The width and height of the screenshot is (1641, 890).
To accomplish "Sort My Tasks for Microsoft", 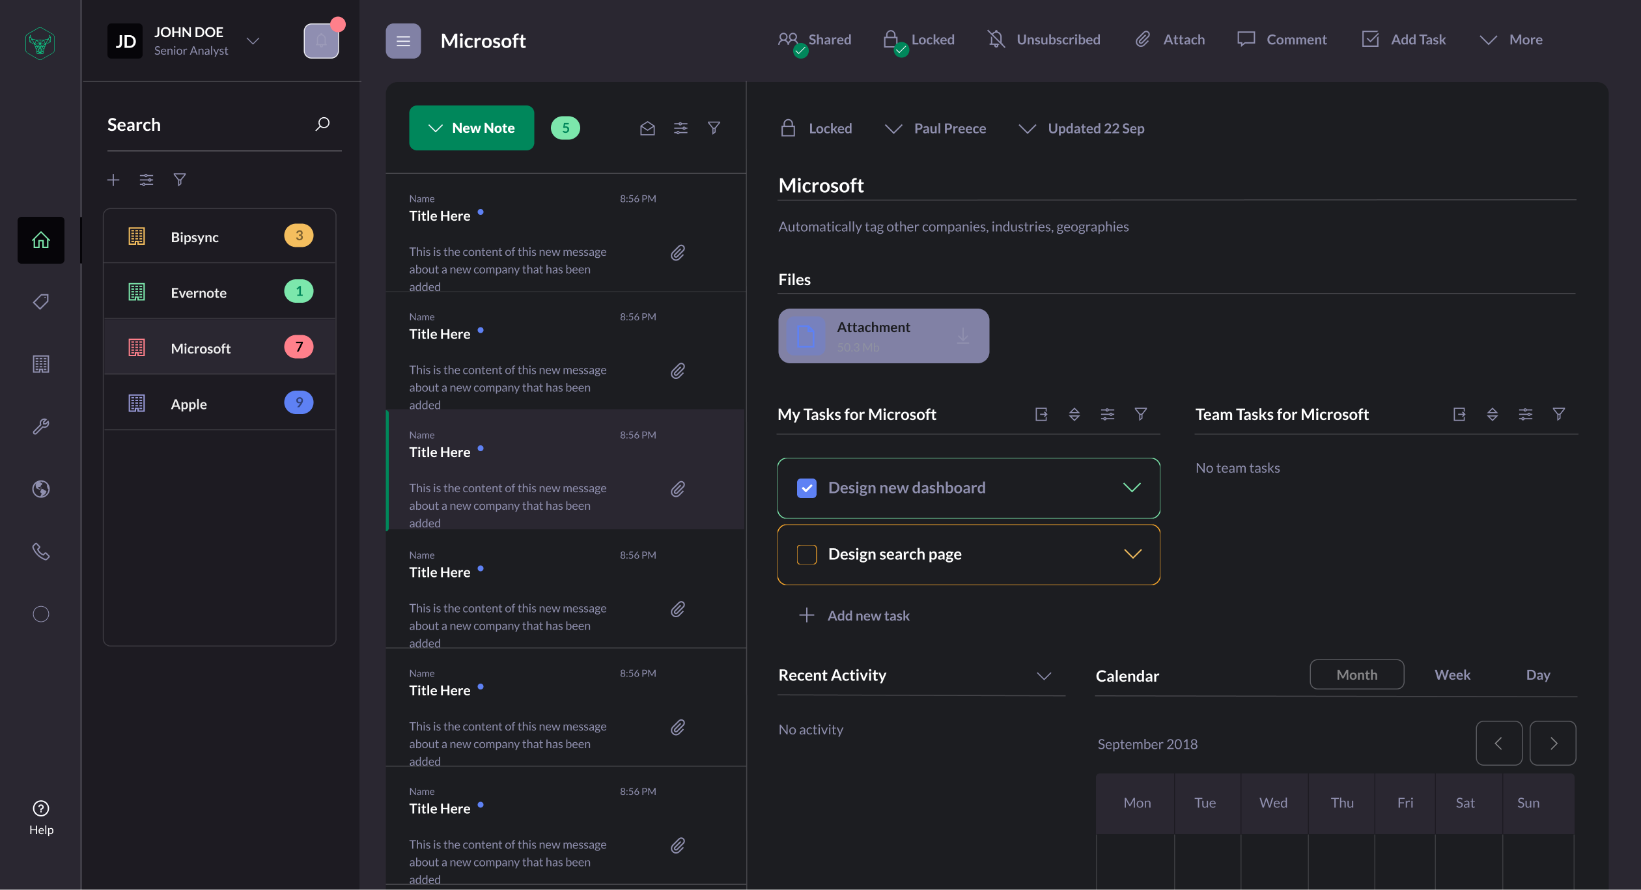I will [1074, 414].
